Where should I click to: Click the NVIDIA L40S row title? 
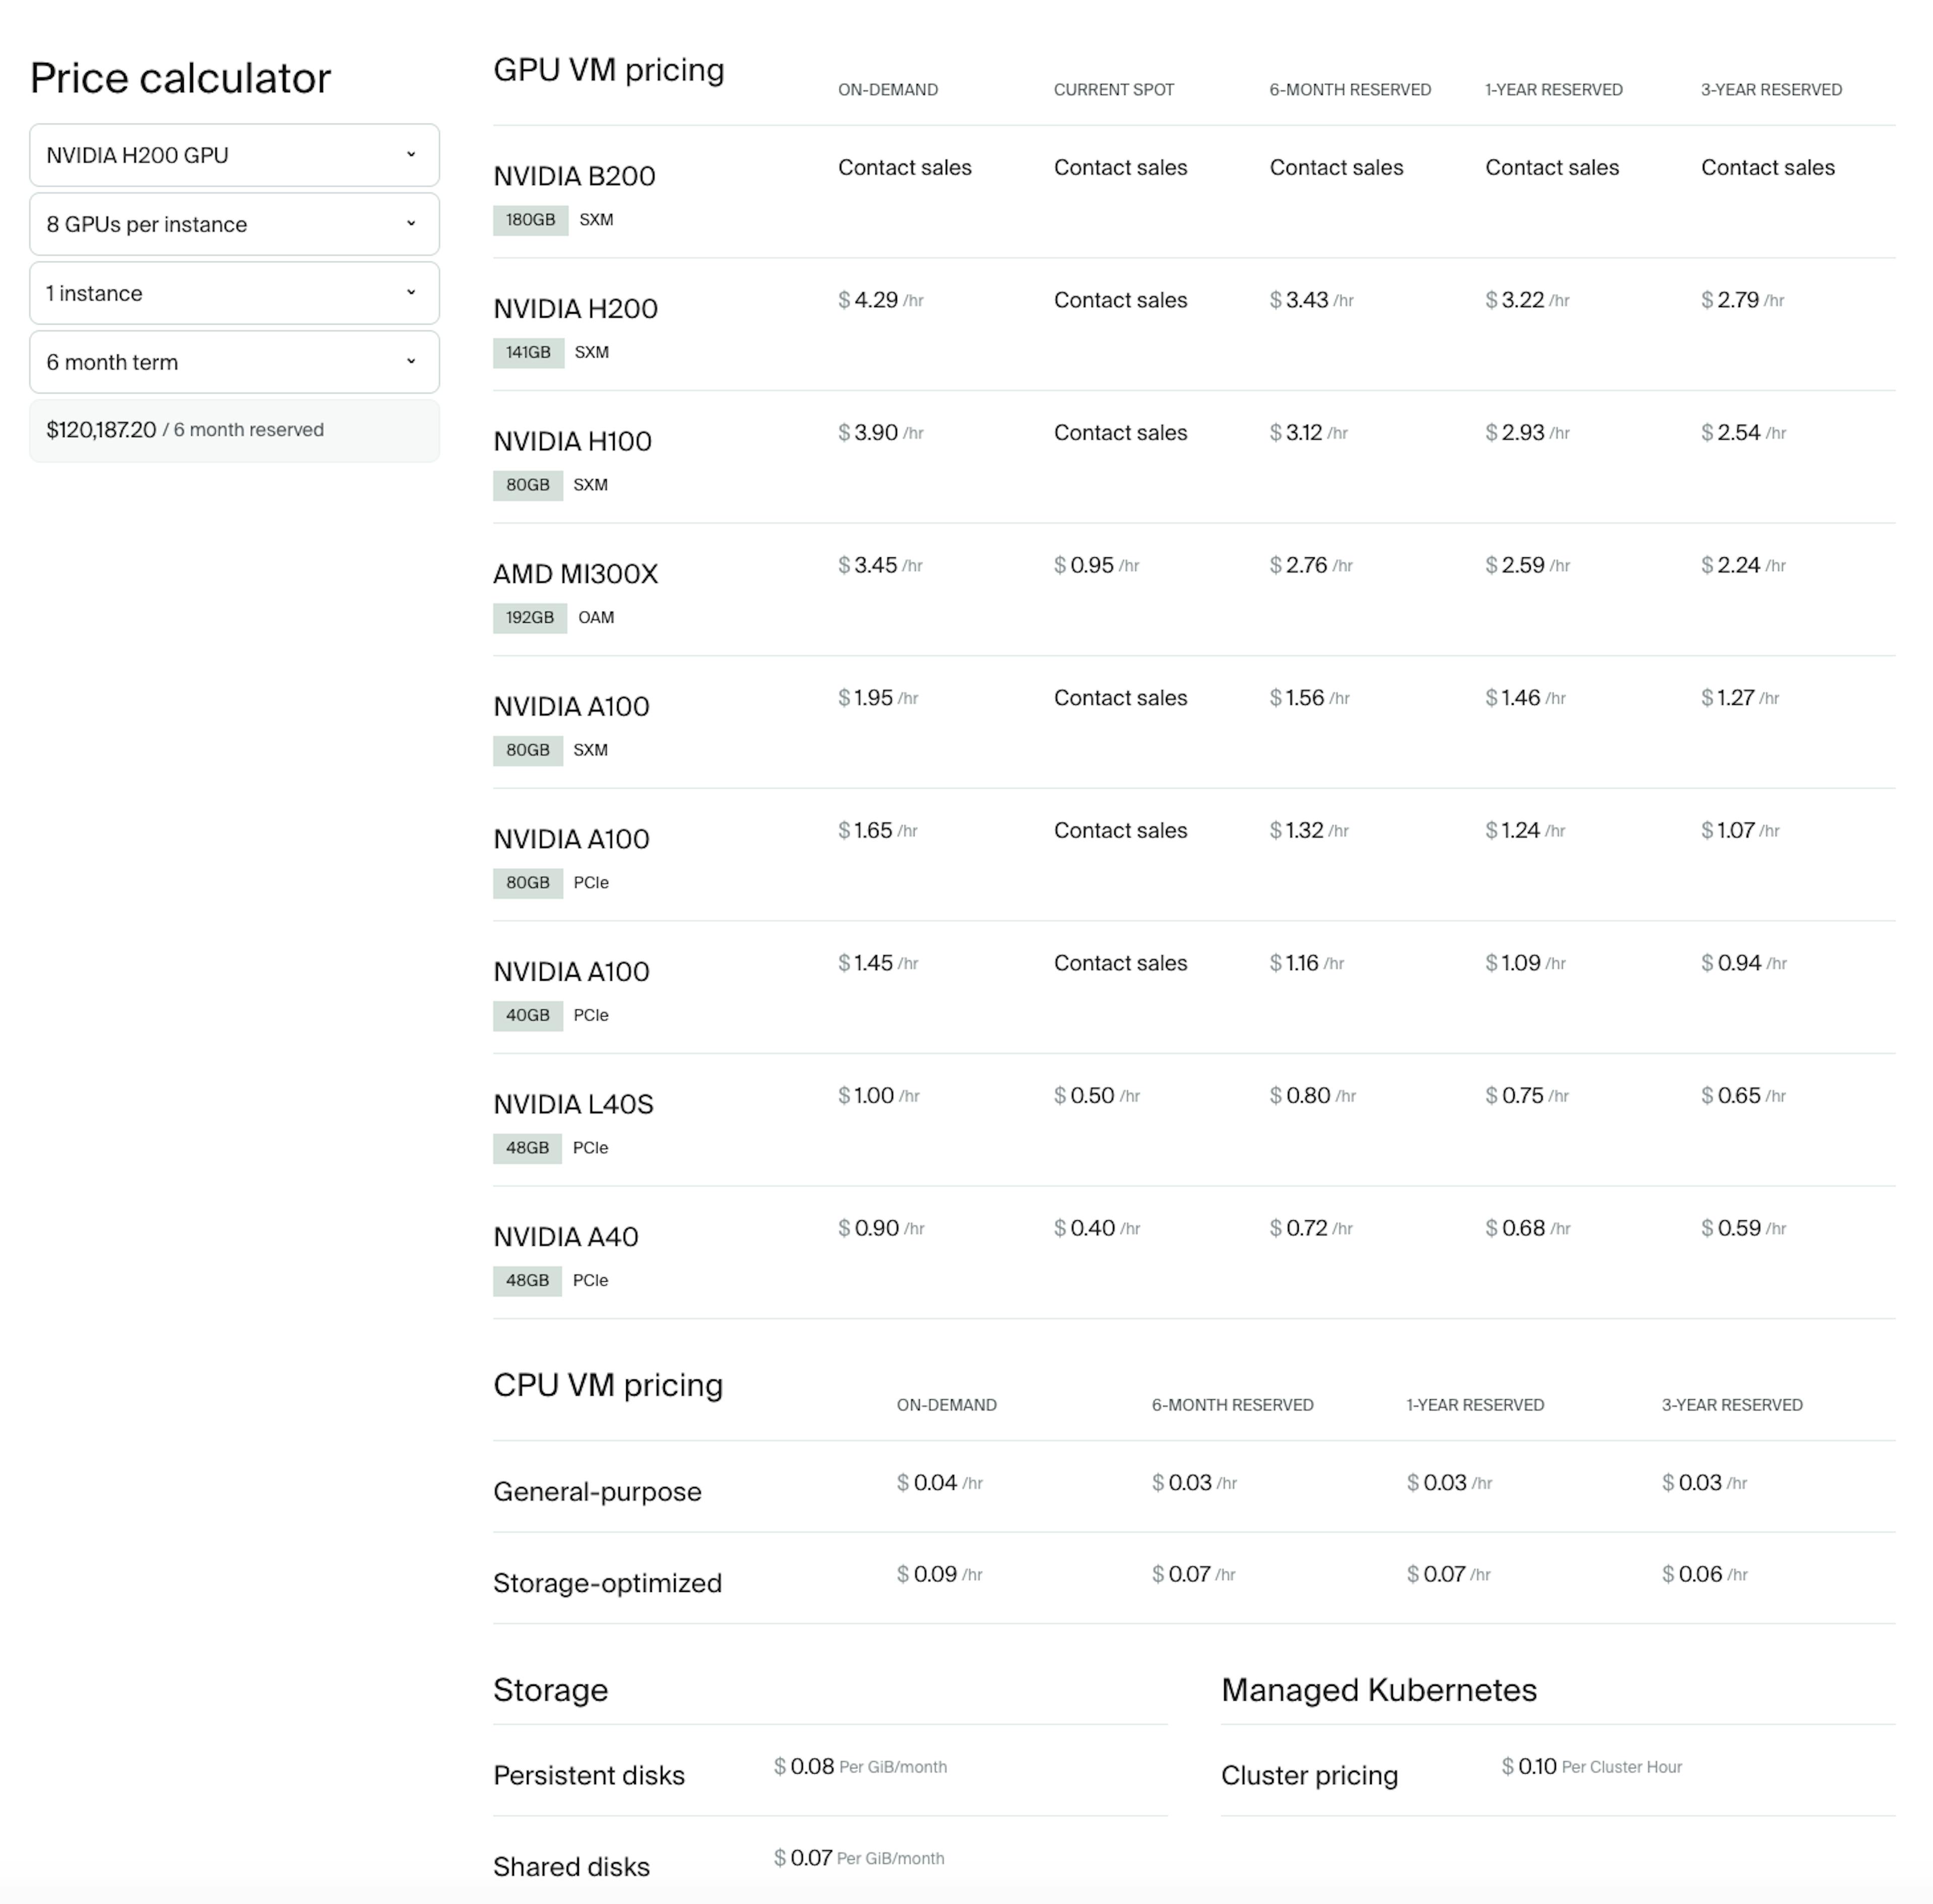[573, 1104]
